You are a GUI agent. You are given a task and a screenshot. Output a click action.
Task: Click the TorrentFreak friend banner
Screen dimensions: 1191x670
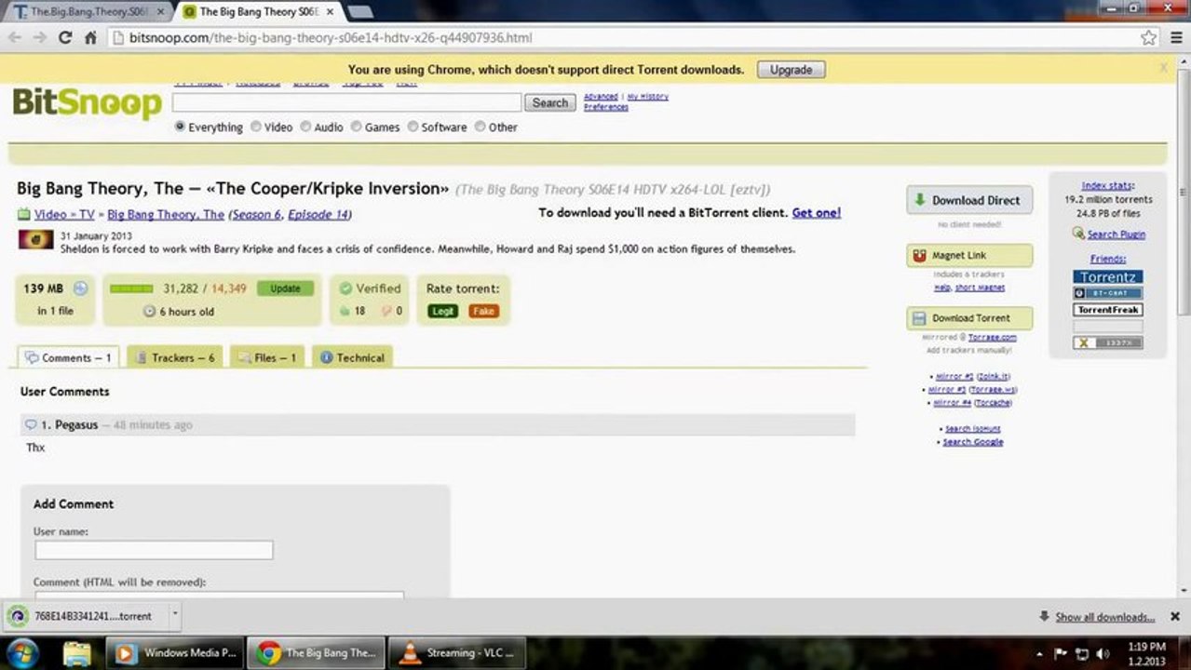click(1108, 310)
